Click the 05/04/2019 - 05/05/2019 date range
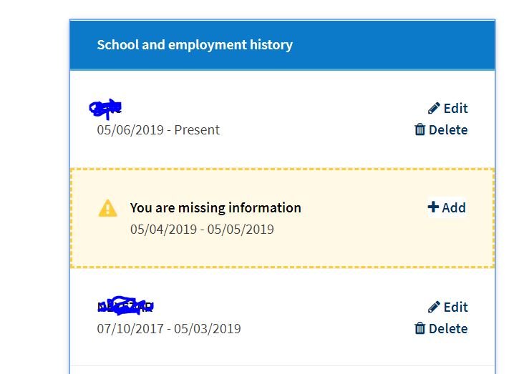 point(202,230)
